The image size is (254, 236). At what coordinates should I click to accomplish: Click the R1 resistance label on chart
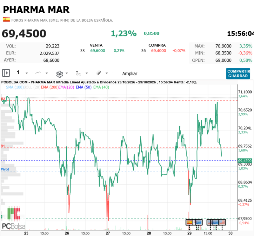click(x=3, y=146)
